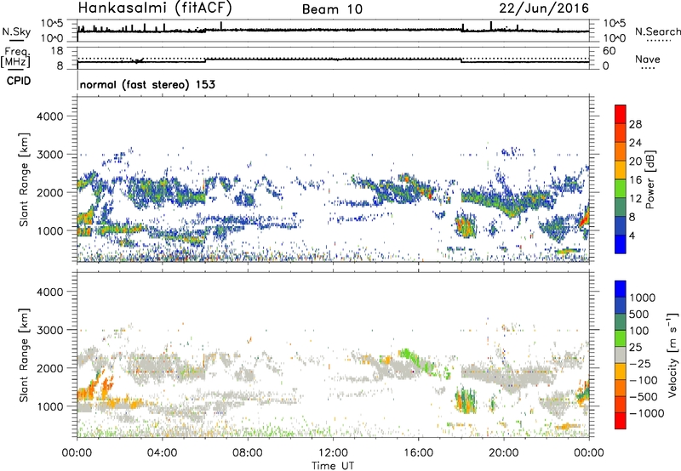Click the gray segment of velocity color bar
This screenshot has height=471, width=681.
tap(621, 355)
